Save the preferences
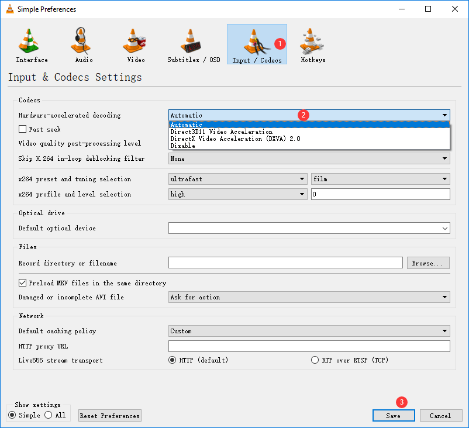The width and height of the screenshot is (469, 428). pos(394,416)
